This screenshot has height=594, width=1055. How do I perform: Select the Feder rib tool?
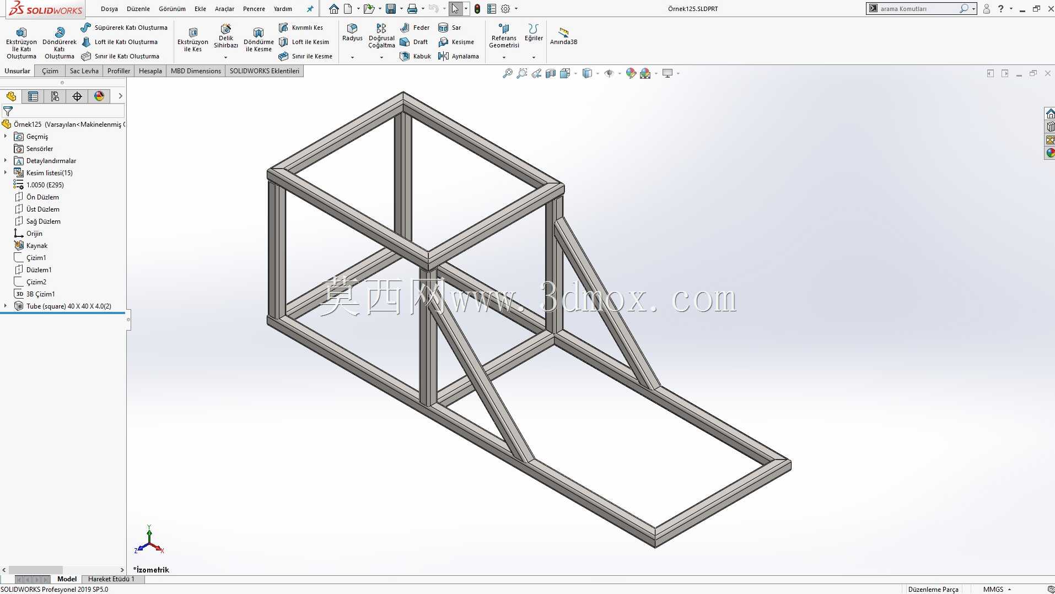pos(415,28)
